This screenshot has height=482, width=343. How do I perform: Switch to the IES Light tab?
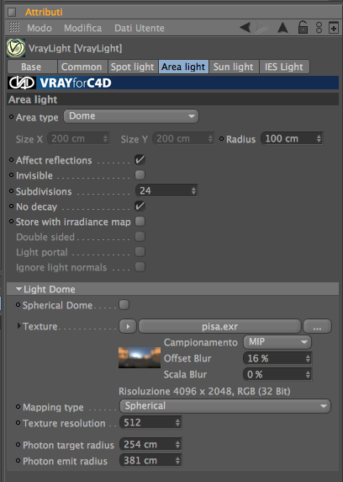pyautogui.click(x=284, y=67)
